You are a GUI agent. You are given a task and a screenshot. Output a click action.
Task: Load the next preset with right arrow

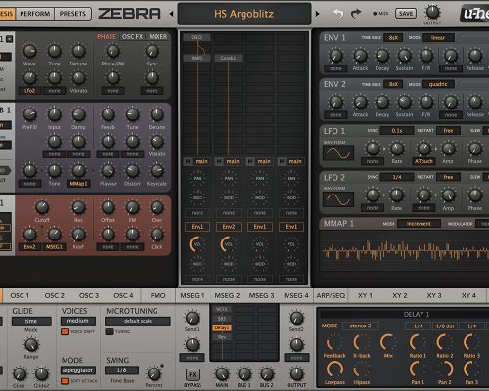[317, 14]
